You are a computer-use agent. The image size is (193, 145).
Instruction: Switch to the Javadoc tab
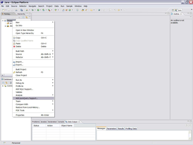coord(44,122)
